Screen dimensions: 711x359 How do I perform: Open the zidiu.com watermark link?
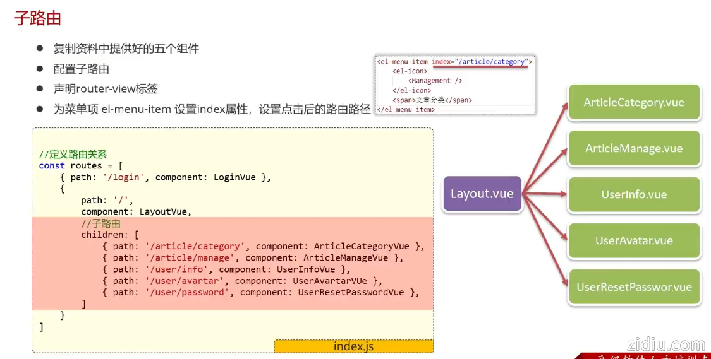[x=666, y=344]
